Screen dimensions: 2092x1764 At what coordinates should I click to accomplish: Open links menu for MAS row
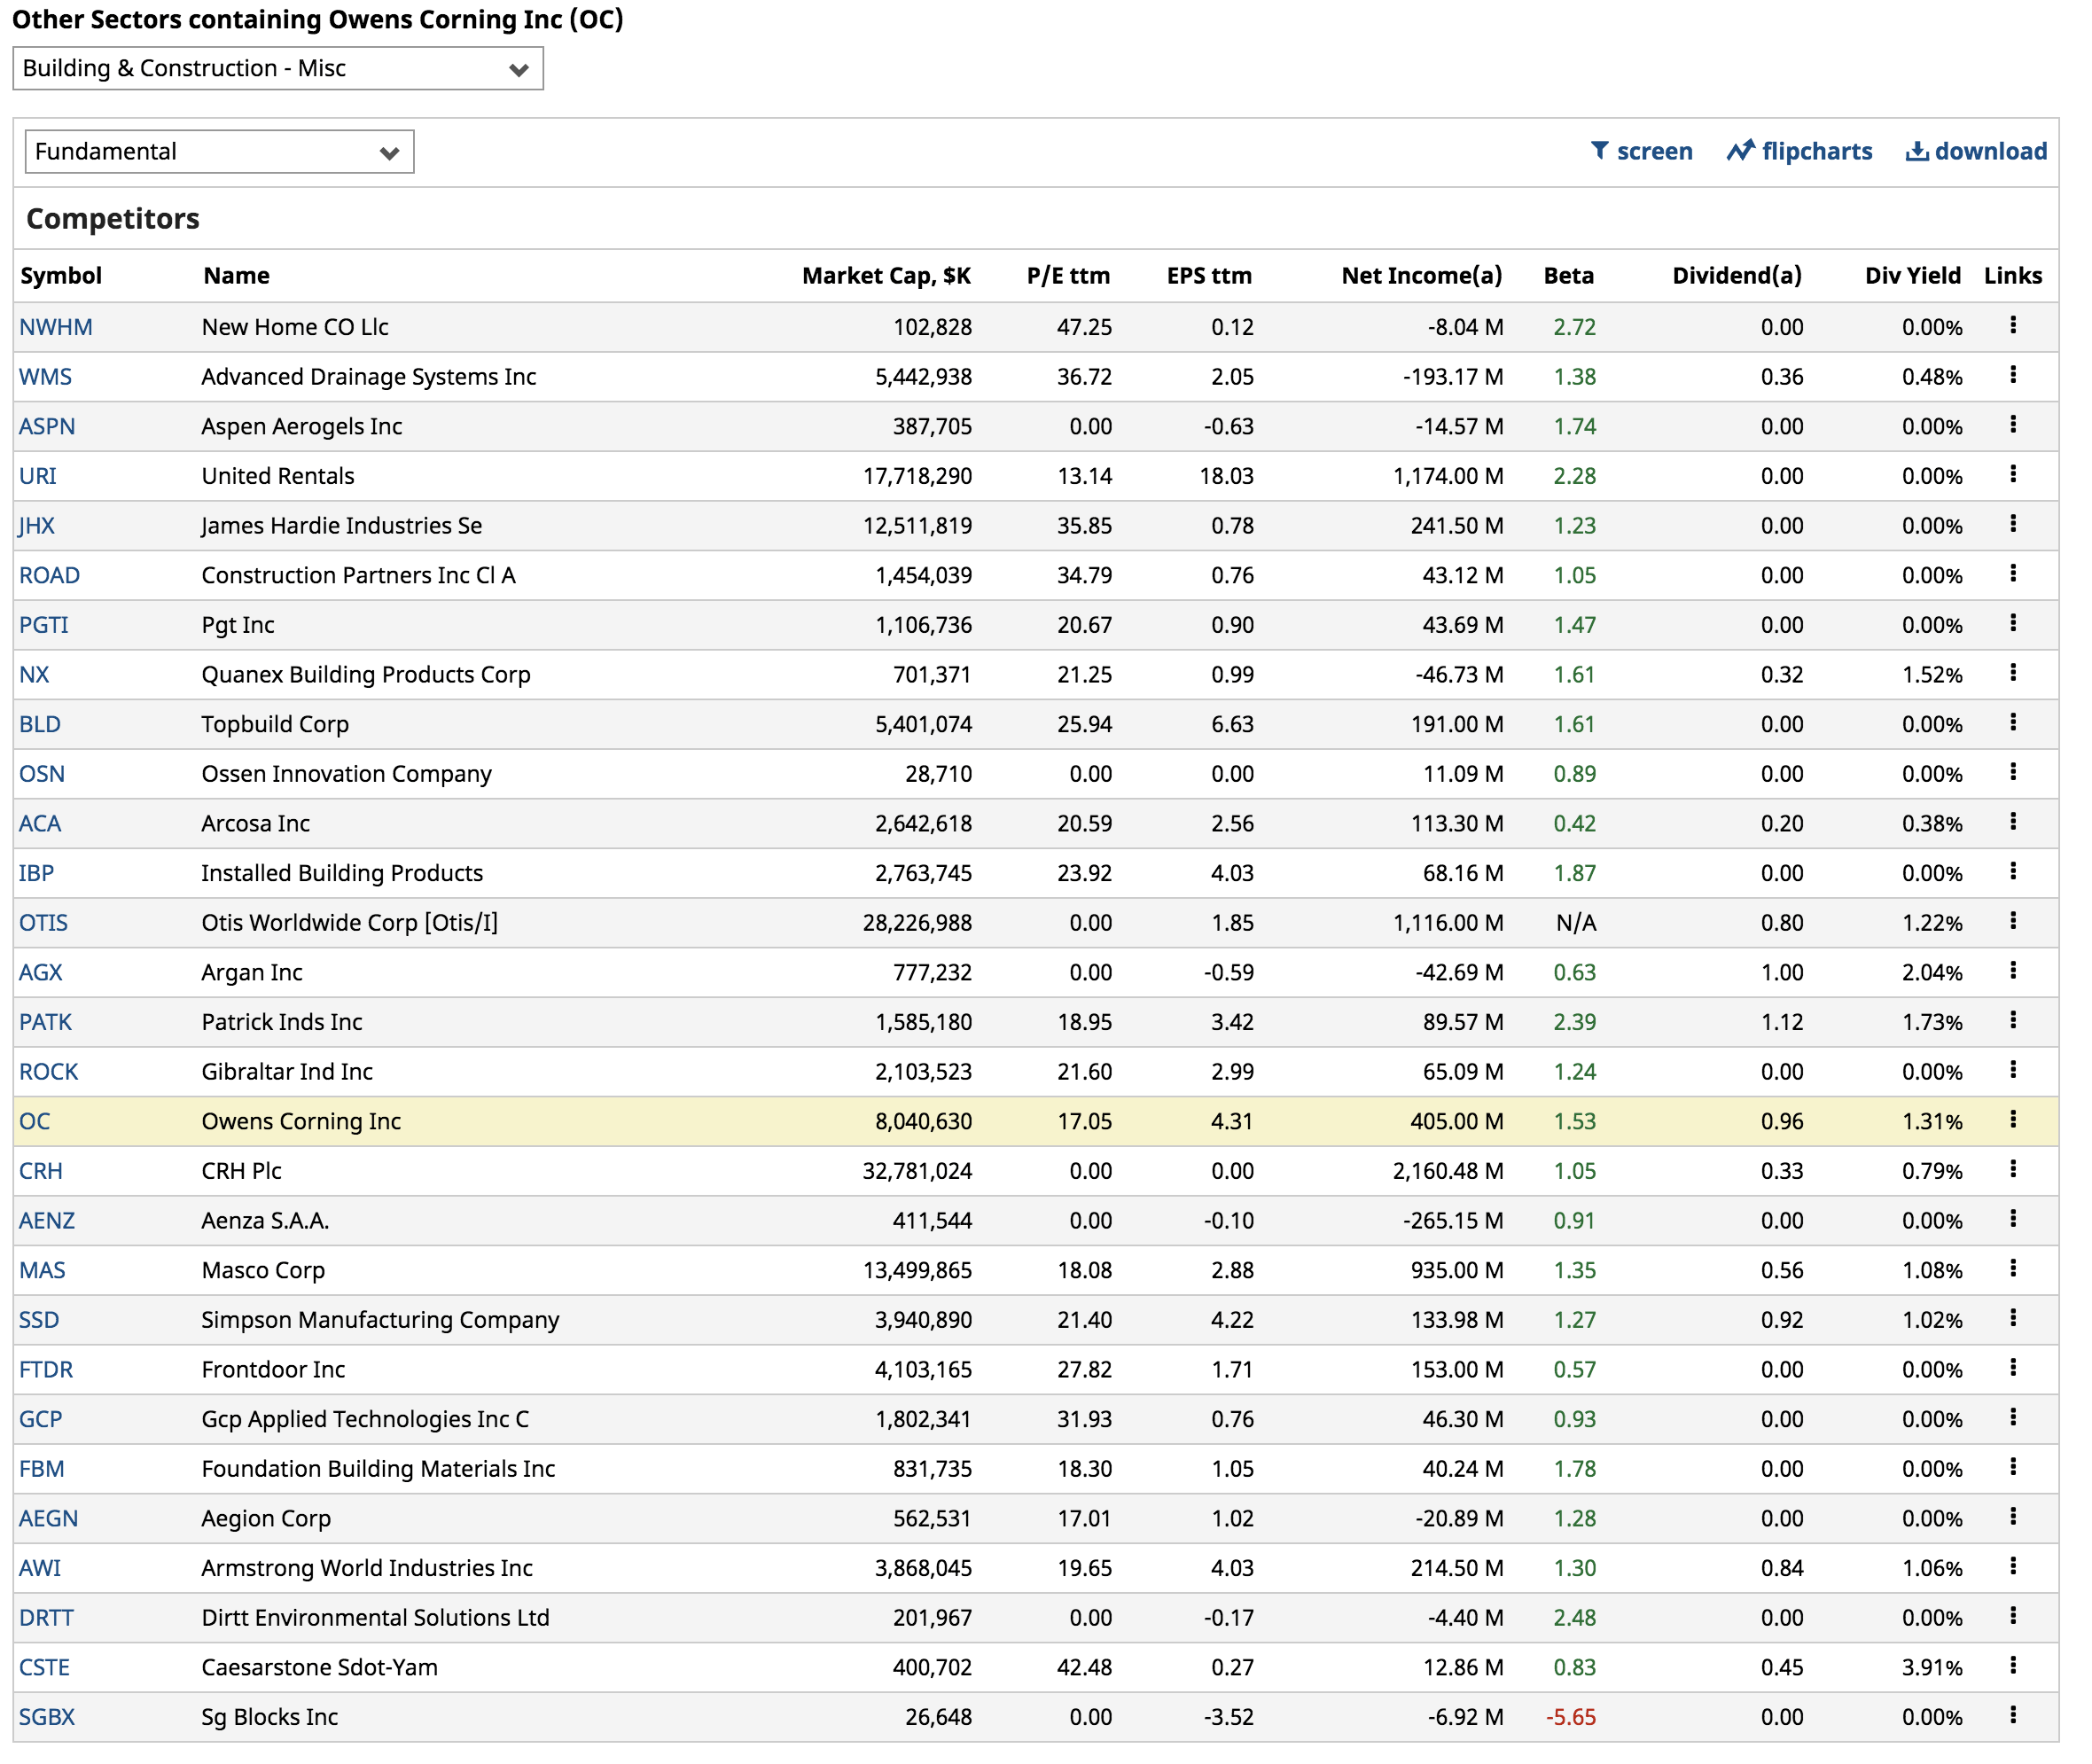[2012, 1268]
